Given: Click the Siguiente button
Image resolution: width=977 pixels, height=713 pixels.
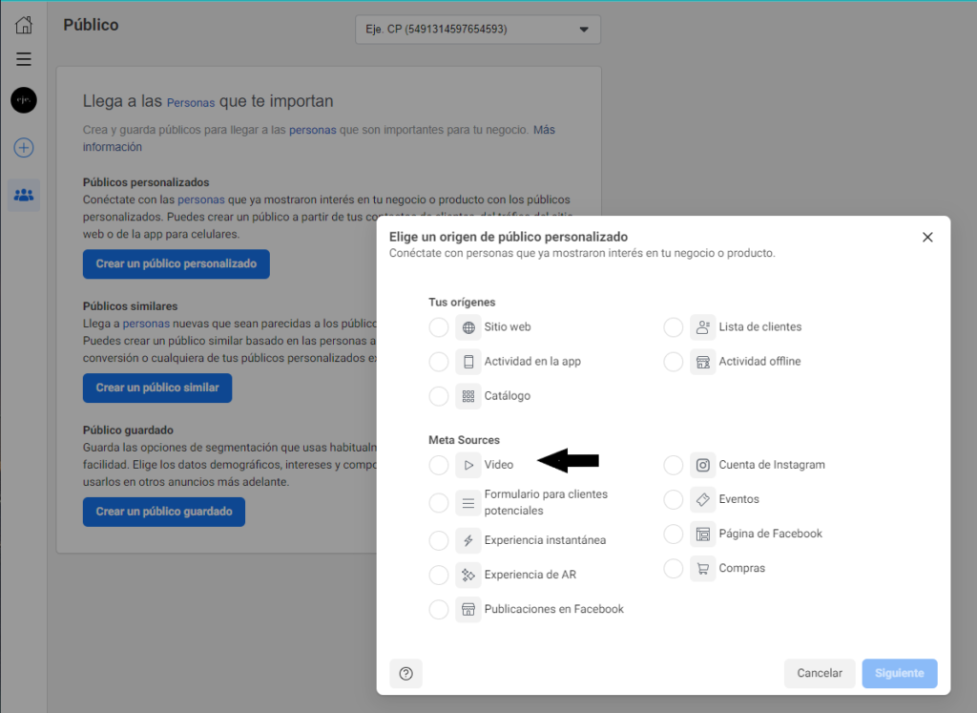Looking at the screenshot, I should (x=899, y=673).
